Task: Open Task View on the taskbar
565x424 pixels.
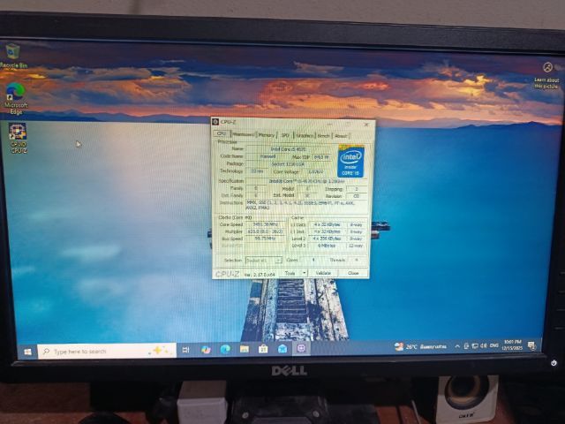Action: (185, 350)
